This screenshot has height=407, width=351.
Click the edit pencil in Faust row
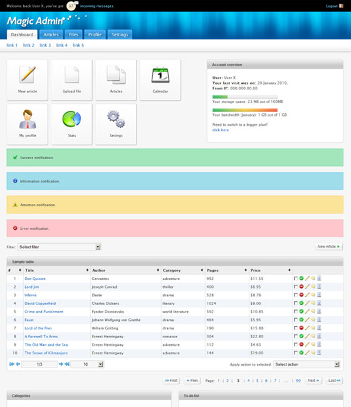[x=307, y=319]
